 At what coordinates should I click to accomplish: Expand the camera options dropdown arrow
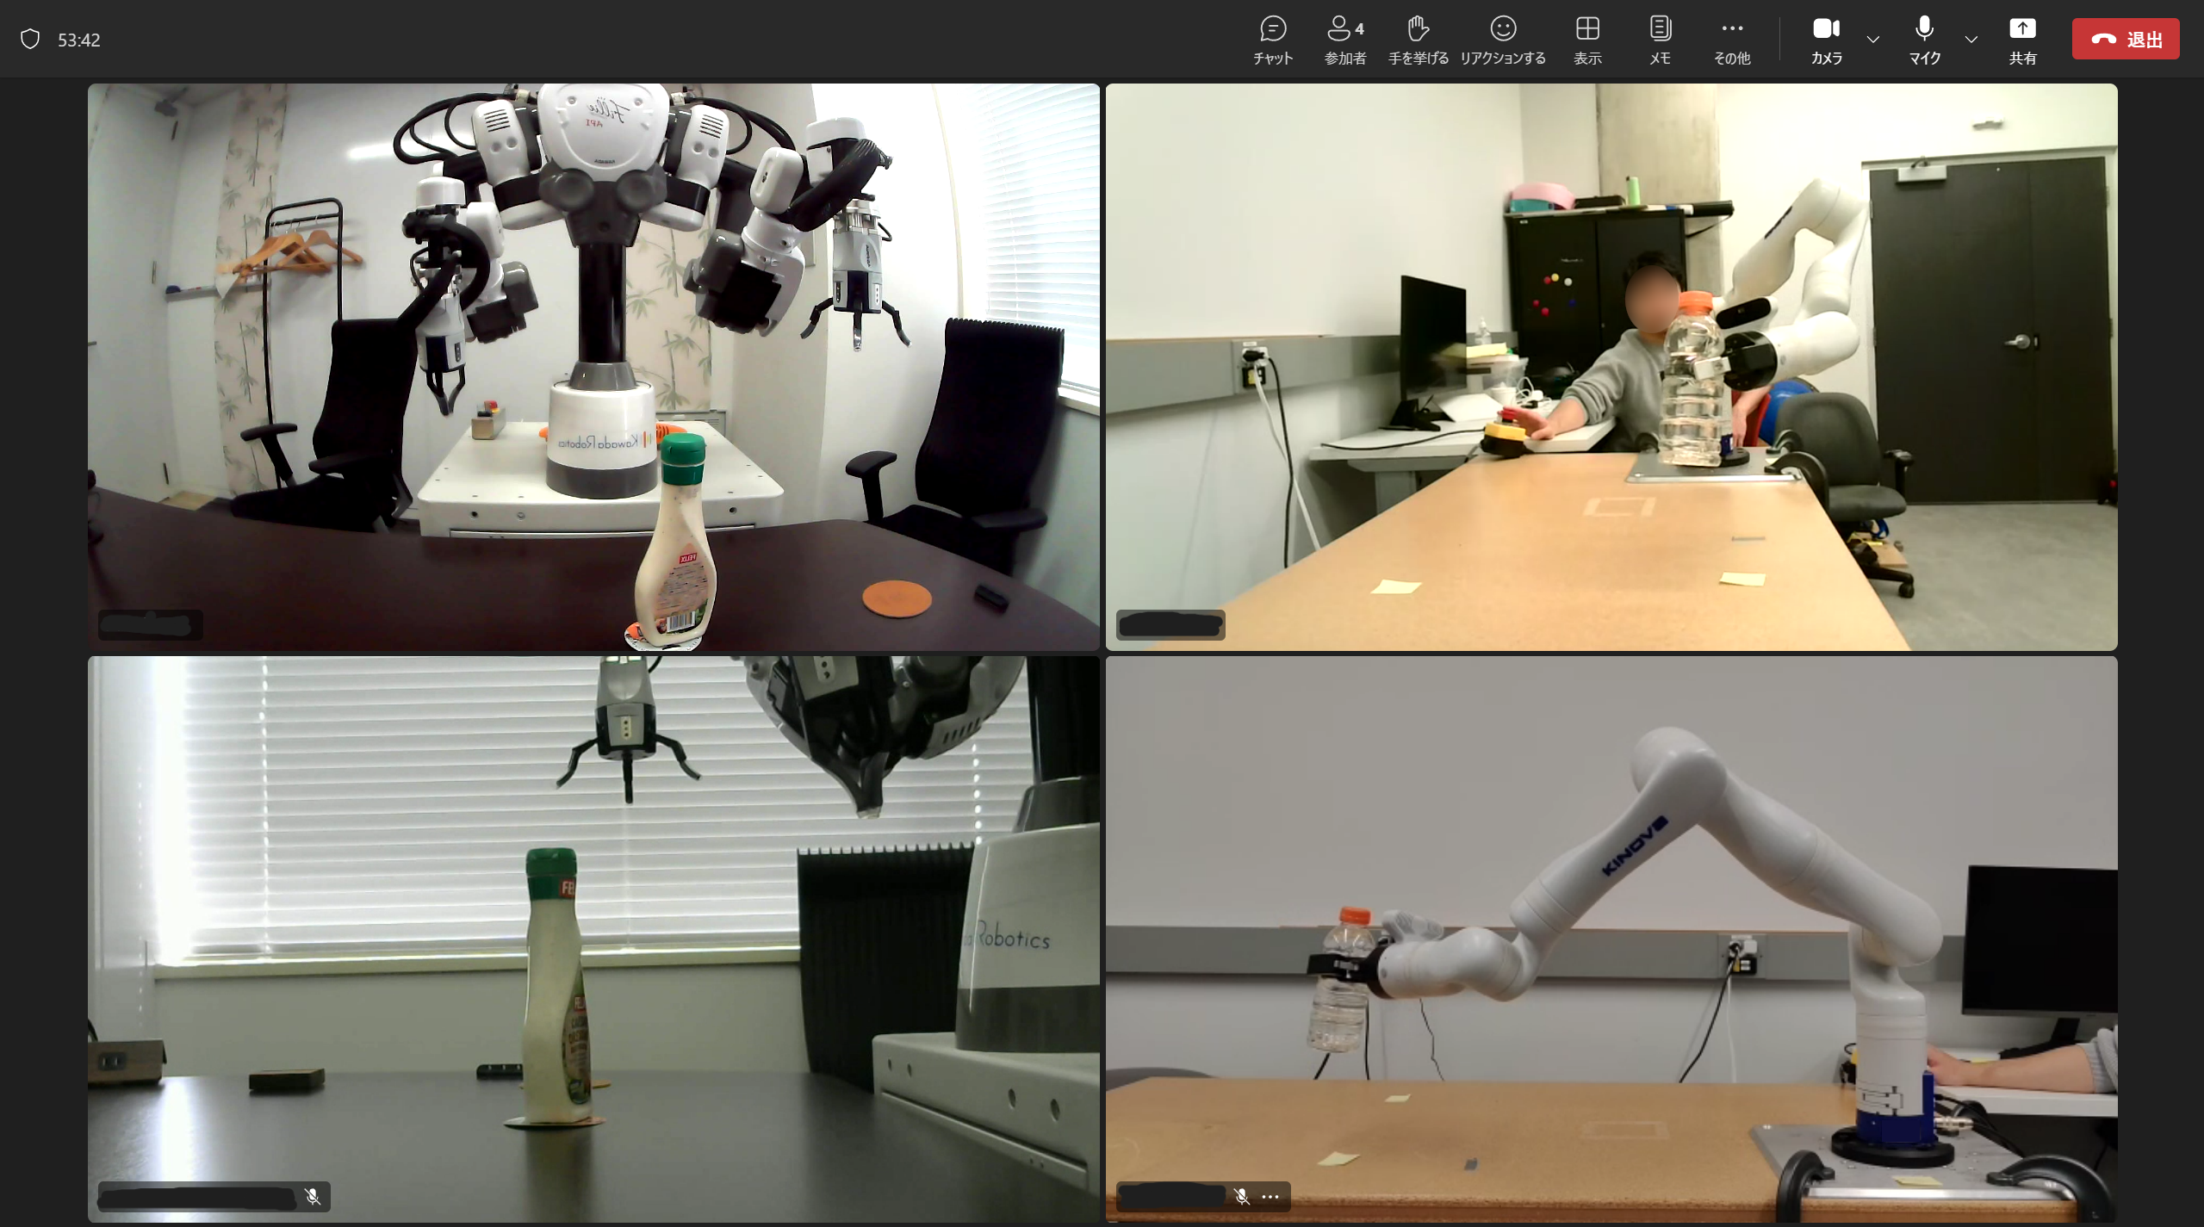(1873, 39)
